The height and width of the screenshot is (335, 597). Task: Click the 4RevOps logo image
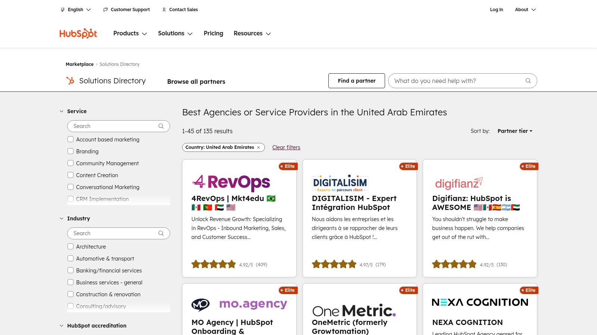[231, 182]
